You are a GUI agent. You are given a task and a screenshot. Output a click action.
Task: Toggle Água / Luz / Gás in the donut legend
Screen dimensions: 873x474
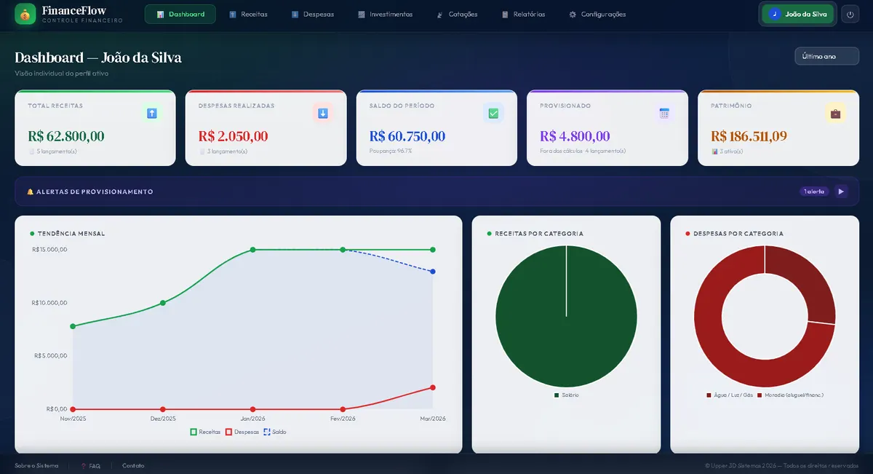729,395
